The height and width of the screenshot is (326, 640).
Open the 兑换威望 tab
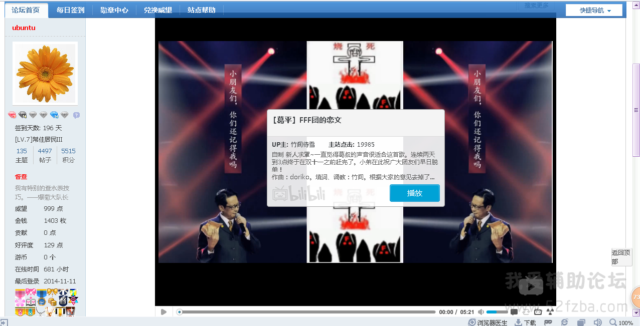point(158,10)
